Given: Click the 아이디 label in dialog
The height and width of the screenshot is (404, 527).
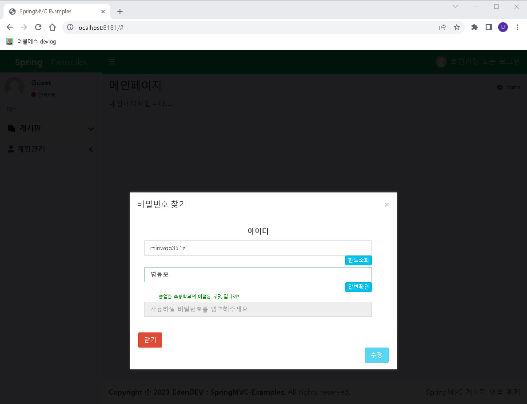Looking at the screenshot, I should (x=258, y=231).
